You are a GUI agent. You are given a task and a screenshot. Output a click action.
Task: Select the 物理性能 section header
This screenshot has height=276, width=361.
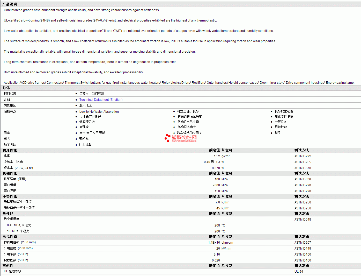[10, 150]
